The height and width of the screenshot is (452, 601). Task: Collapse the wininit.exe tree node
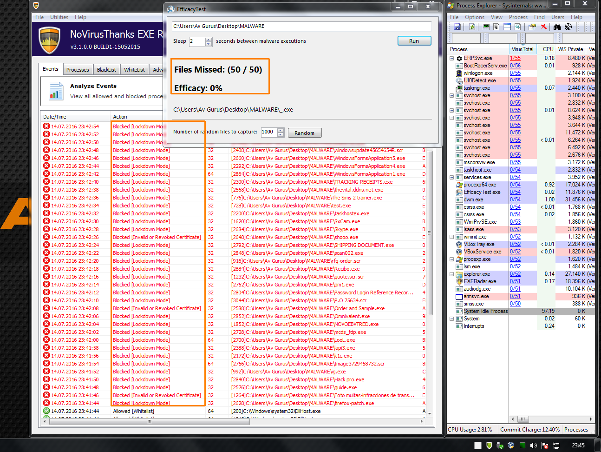451,237
